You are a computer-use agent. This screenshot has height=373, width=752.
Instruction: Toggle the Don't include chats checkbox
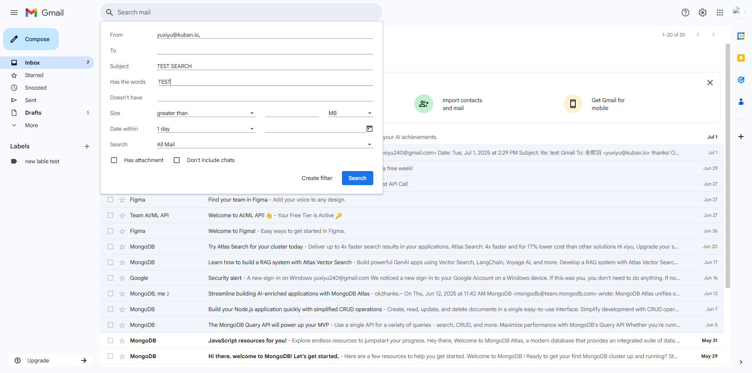tap(177, 160)
